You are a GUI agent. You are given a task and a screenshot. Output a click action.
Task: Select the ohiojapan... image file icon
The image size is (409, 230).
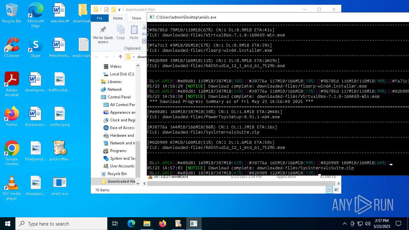coord(35,186)
